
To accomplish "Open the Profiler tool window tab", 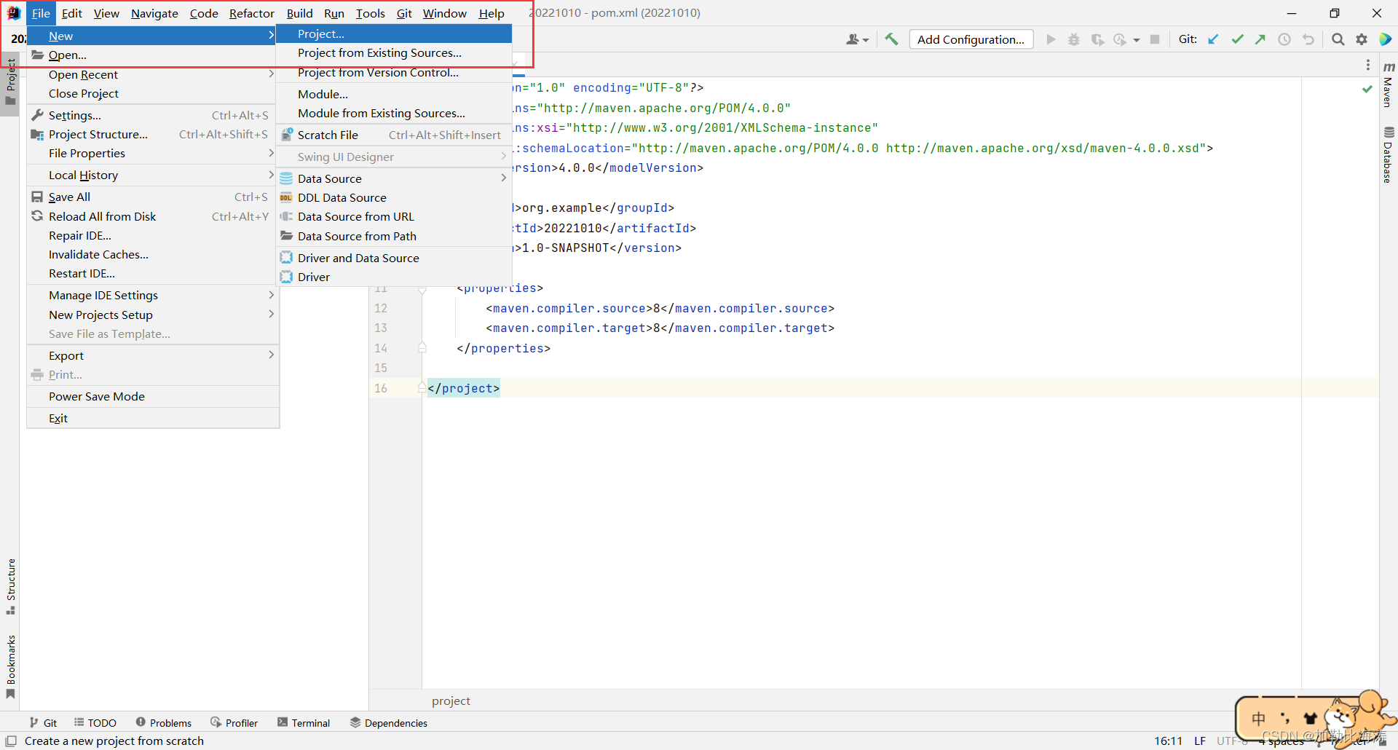I will coord(234,722).
